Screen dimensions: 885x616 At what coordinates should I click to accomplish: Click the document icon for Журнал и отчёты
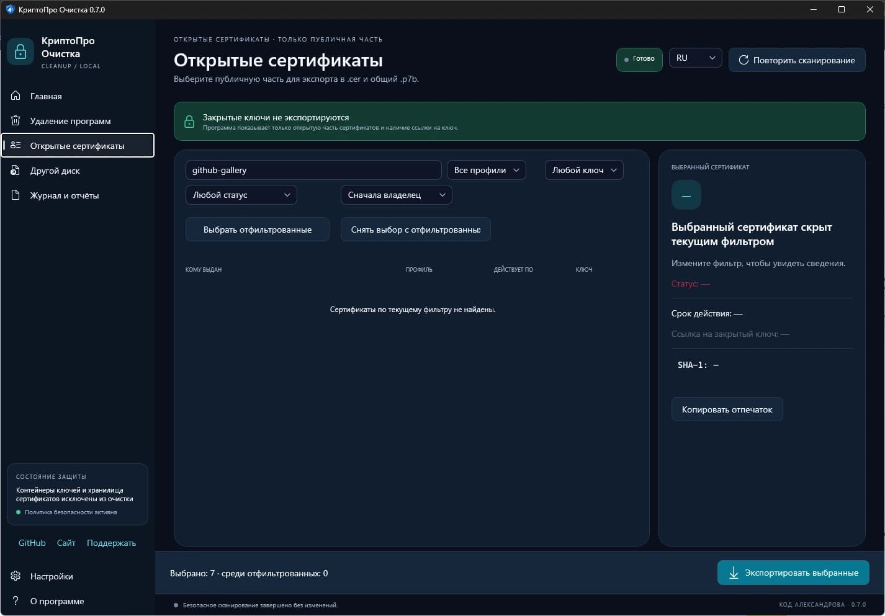click(x=16, y=195)
